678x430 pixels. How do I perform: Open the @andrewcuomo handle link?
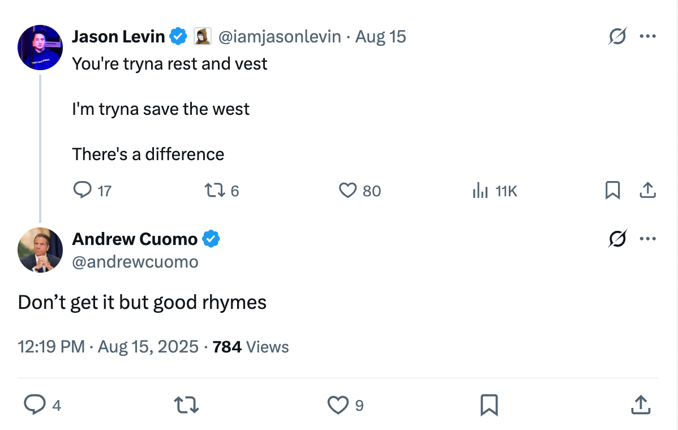135,261
